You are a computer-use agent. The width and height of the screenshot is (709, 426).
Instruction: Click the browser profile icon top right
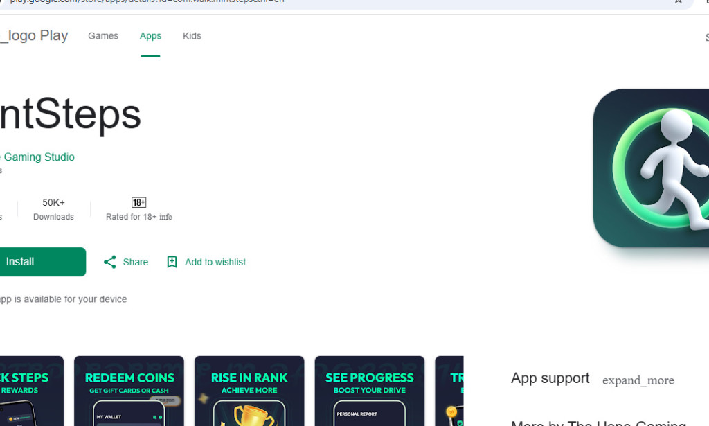705,3
